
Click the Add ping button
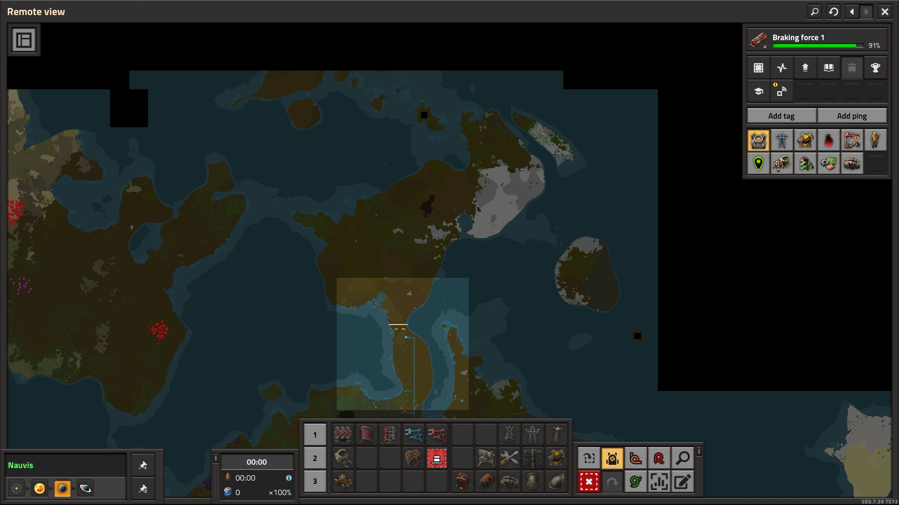pyautogui.click(x=851, y=116)
